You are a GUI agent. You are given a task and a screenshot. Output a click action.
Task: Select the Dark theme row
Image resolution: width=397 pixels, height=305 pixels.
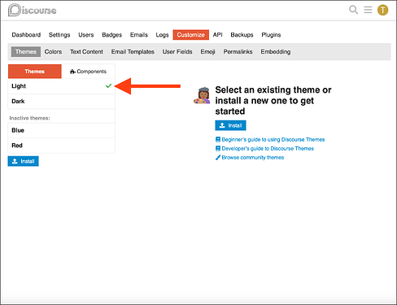(x=62, y=102)
